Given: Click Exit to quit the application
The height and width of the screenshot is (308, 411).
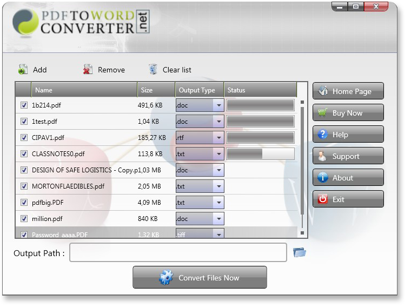Looking at the screenshot, I should coord(348,199).
